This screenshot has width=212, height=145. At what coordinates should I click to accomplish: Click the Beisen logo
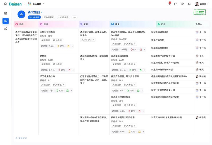(x=15, y=4)
